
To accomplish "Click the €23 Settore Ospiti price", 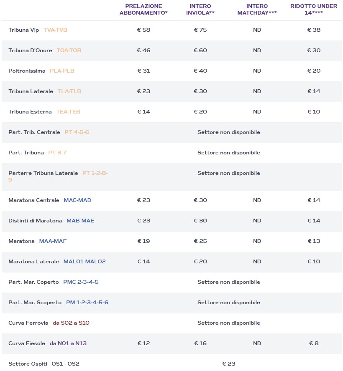I will (x=229, y=364).
